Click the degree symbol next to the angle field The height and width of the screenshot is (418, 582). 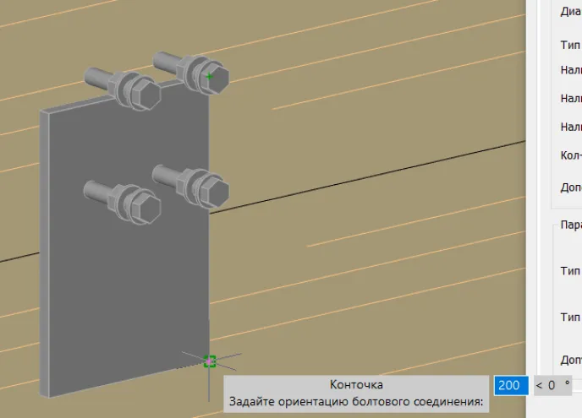click(x=567, y=383)
